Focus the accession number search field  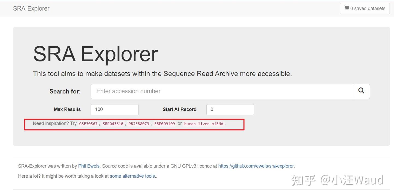(222, 91)
